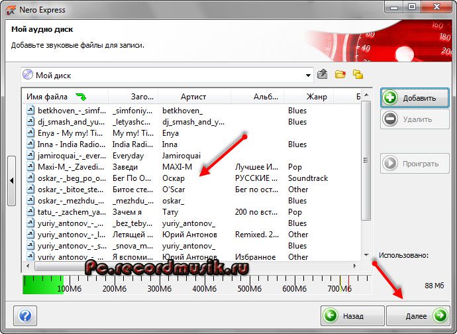Select file oskar_-_beg_po_o...
The width and height of the screenshot is (457, 334).
click(72, 178)
